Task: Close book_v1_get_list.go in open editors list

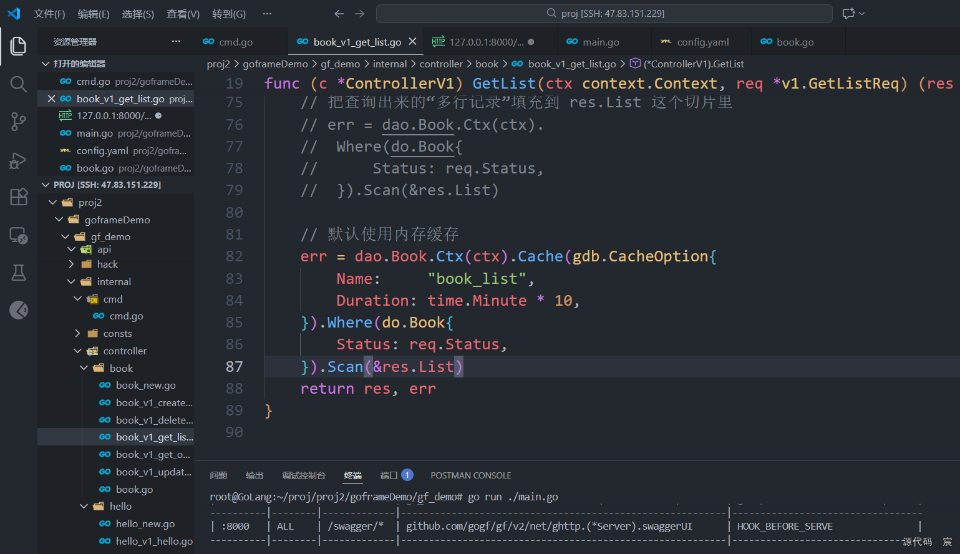Action: [x=52, y=99]
